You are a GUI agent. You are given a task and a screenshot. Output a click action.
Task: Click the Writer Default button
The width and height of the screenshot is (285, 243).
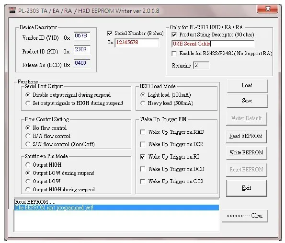(x=247, y=118)
